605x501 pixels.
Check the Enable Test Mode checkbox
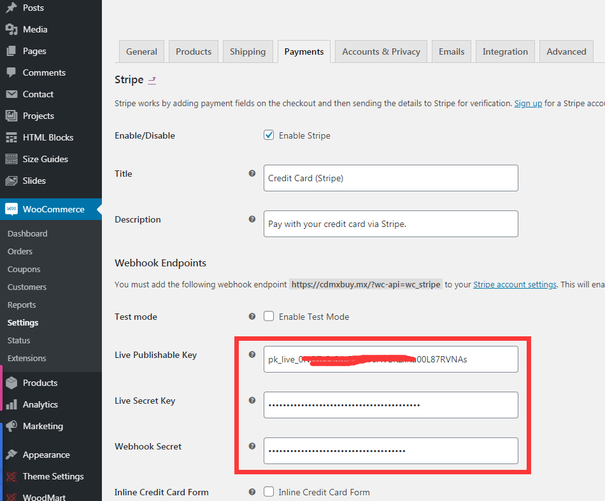click(x=269, y=316)
